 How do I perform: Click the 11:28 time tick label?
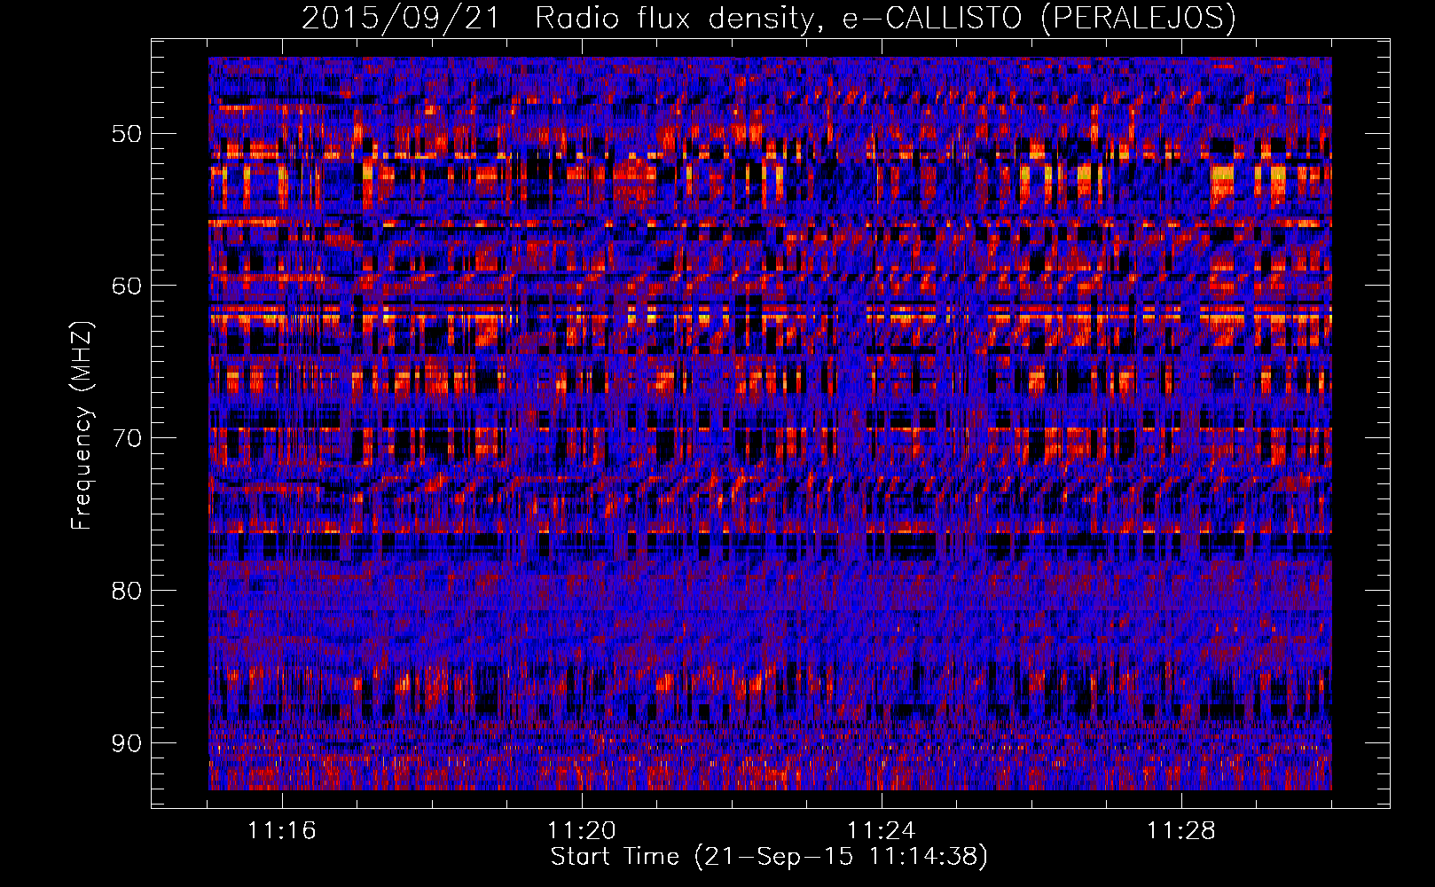tap(1181, 831)
